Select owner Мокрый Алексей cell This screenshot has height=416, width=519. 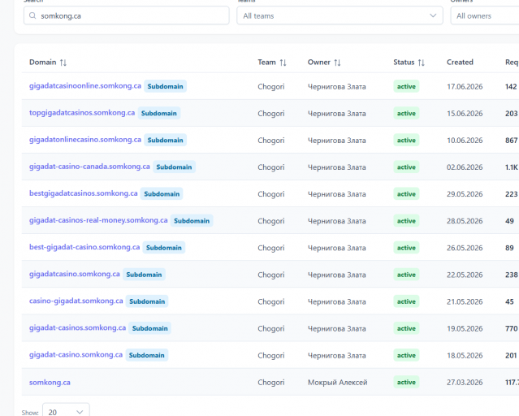click(x=337, y=382)
